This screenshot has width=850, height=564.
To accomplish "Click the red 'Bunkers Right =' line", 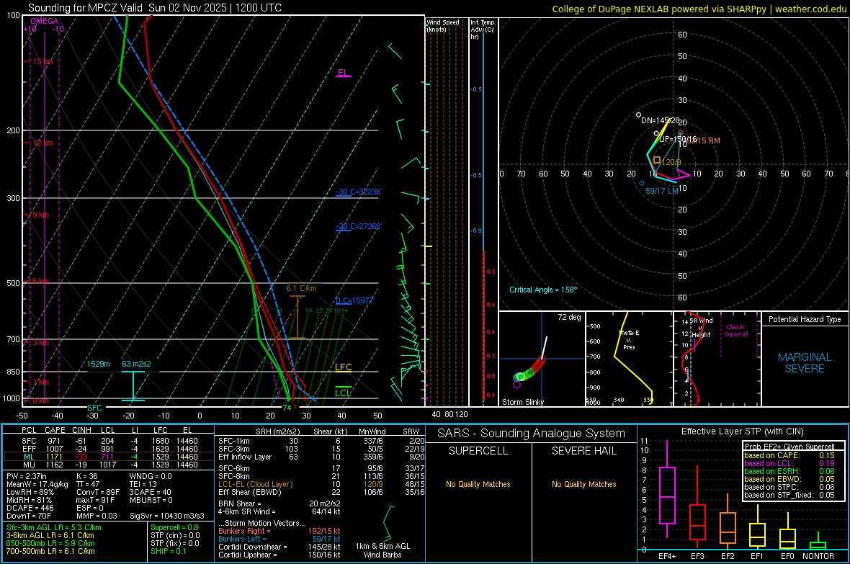I will (x=279, y=531).
